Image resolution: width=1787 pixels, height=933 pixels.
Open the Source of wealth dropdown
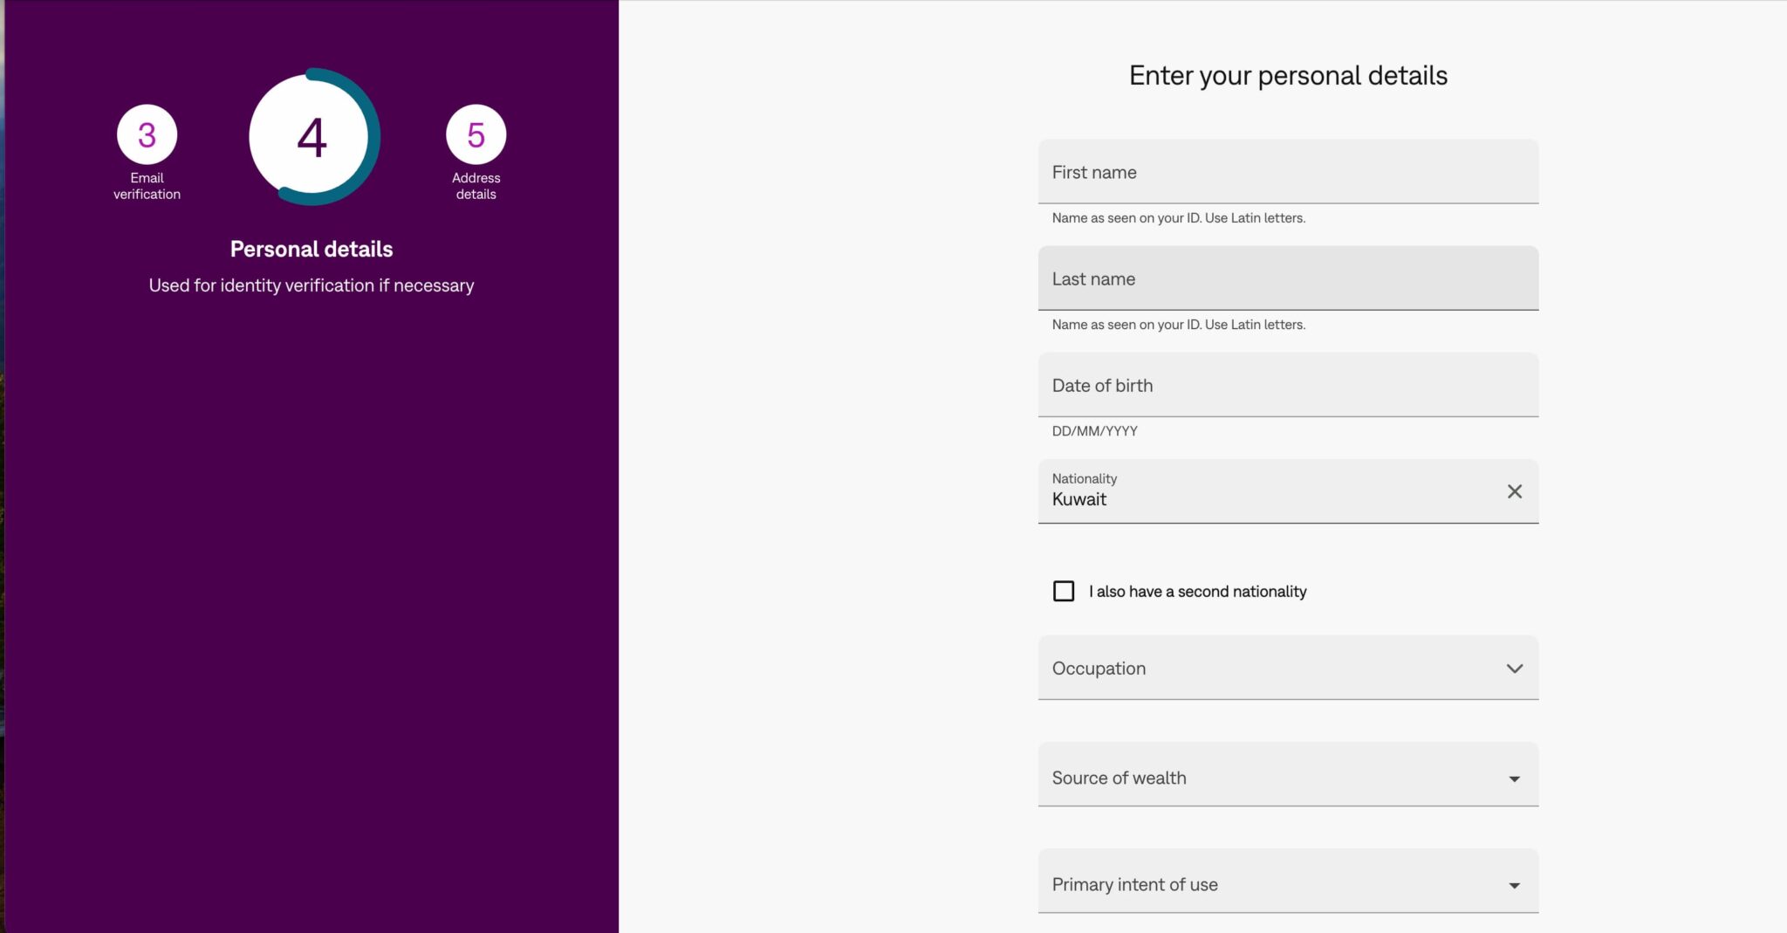pyautogui.click(x=1288, y=774)
